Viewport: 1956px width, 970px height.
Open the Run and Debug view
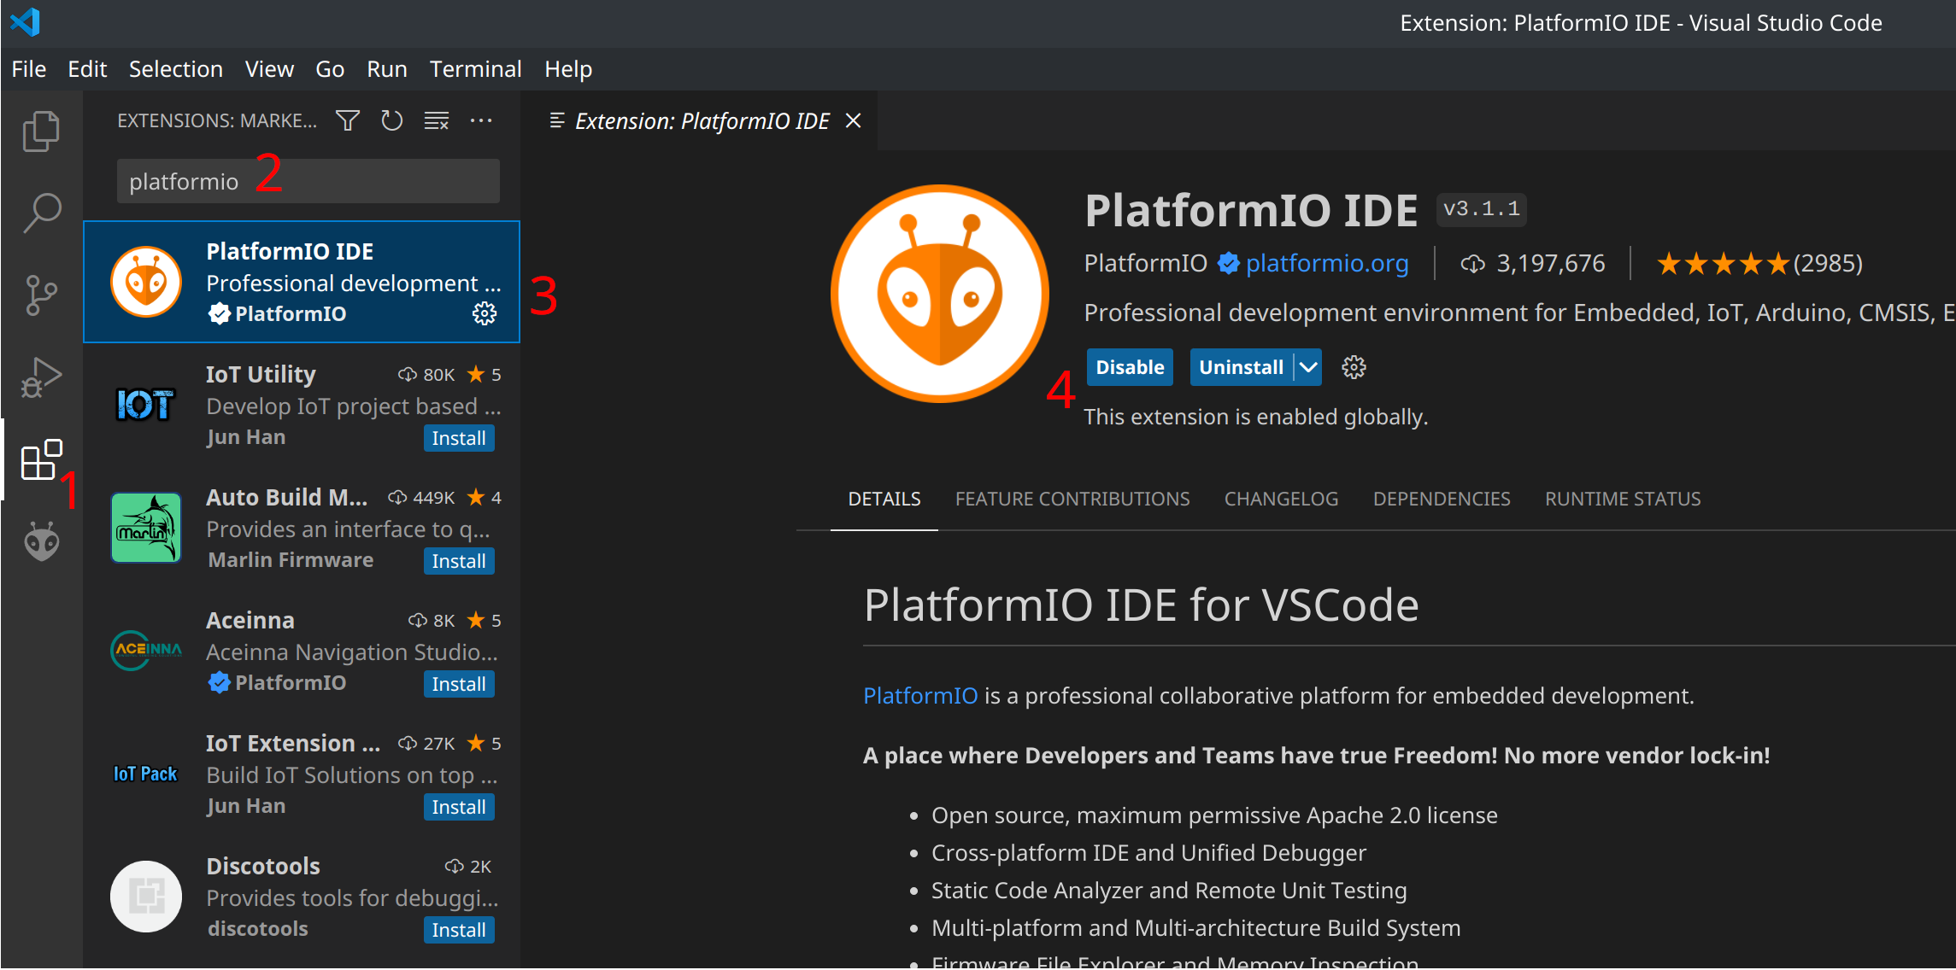tap(41, 377)
